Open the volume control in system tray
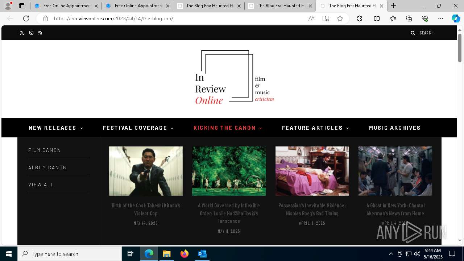The height and width of the screenshot is (261, 464). point(417,254)
